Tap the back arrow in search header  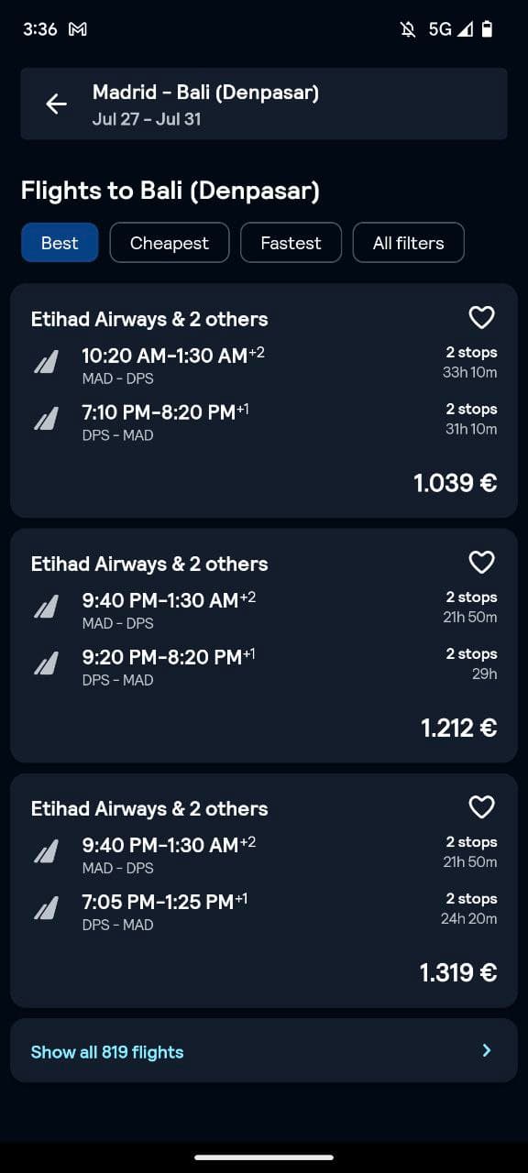tap(57, 104)
